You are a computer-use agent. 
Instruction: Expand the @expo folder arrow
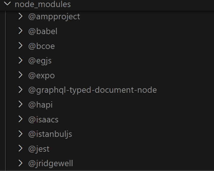coord(20,75)
